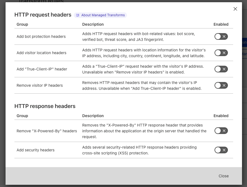The width and height of the screenshot is (247, 187).
Task: Click the Description column header under response headers
Action: tap(93, 116)
